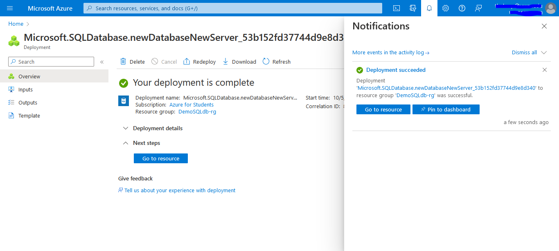Click the breadcrumb chevron after Home

click(28, 24)
